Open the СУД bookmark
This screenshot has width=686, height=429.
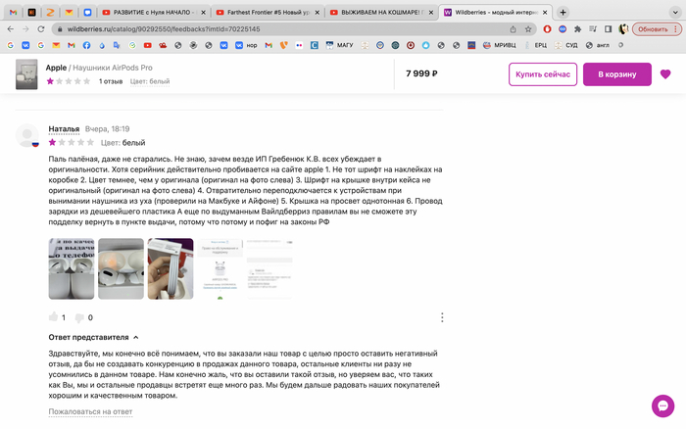[566, 45]
